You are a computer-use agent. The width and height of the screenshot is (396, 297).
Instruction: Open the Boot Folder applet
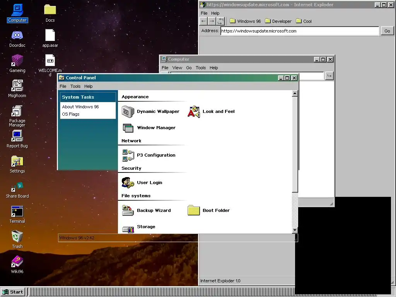pyautogui.click(x=208, y=210)
